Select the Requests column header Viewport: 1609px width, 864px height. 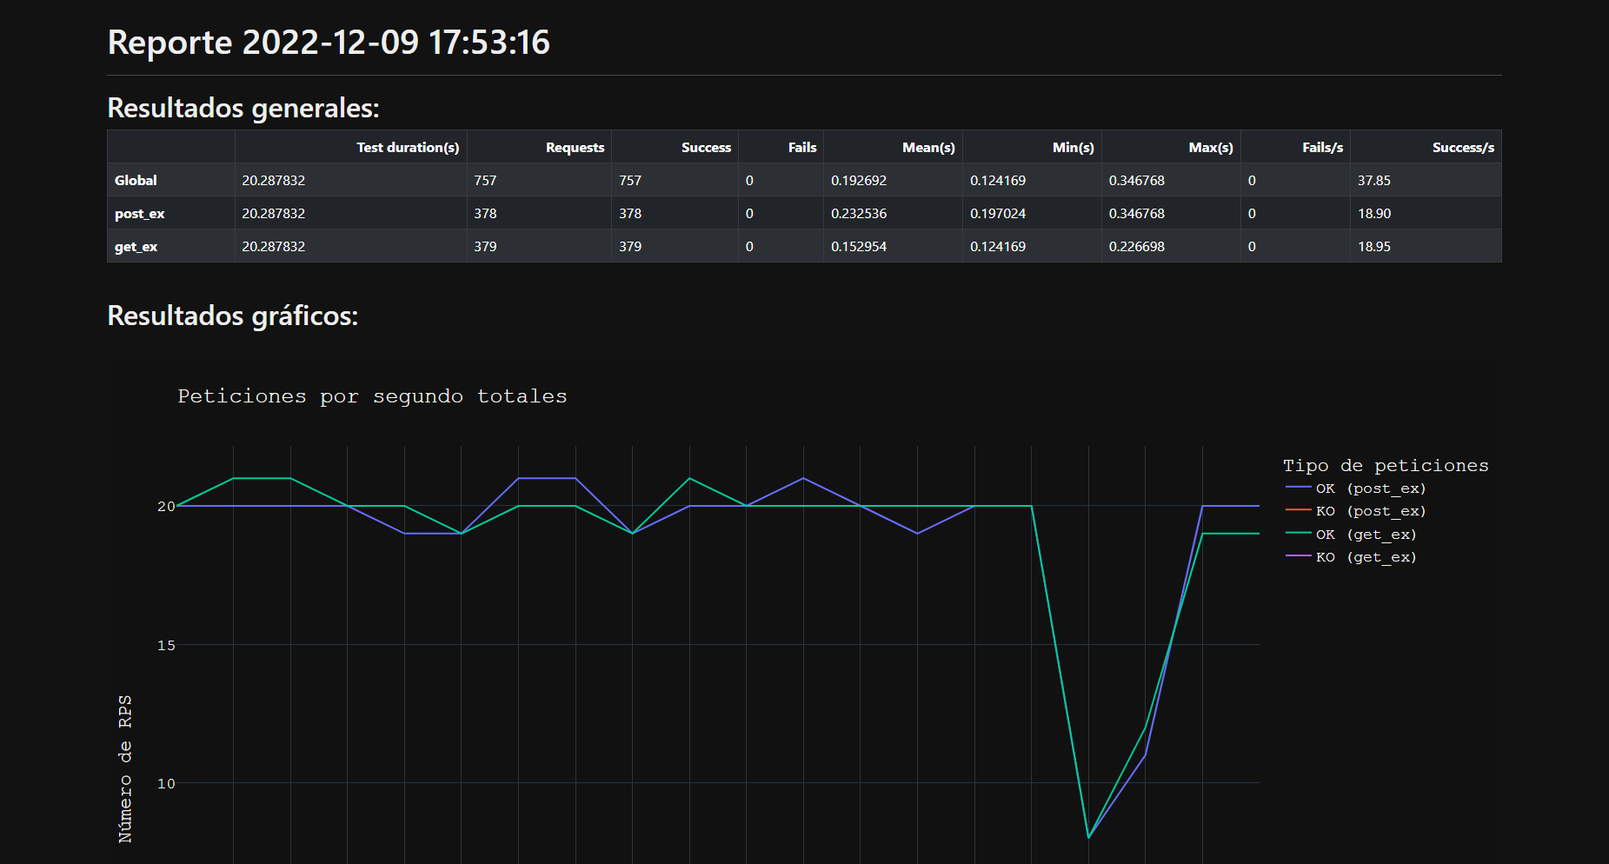pyautogui.click(x=575, y=148)
